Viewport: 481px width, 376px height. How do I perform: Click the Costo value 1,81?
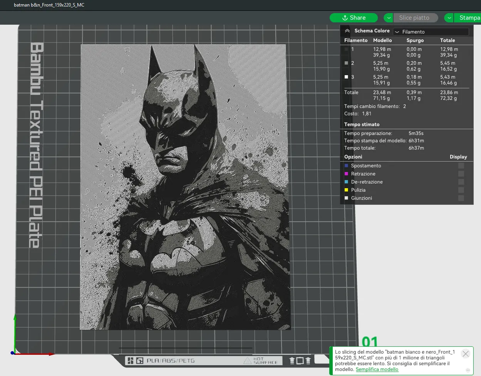pos(367,114)
